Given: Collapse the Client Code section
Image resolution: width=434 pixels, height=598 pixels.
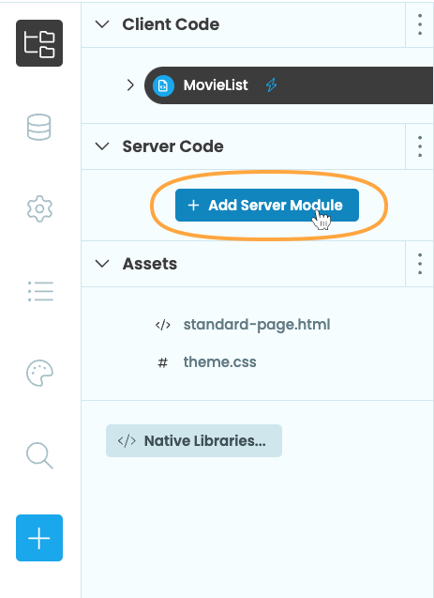Looking at the screenshot, I should coord(102,24).
